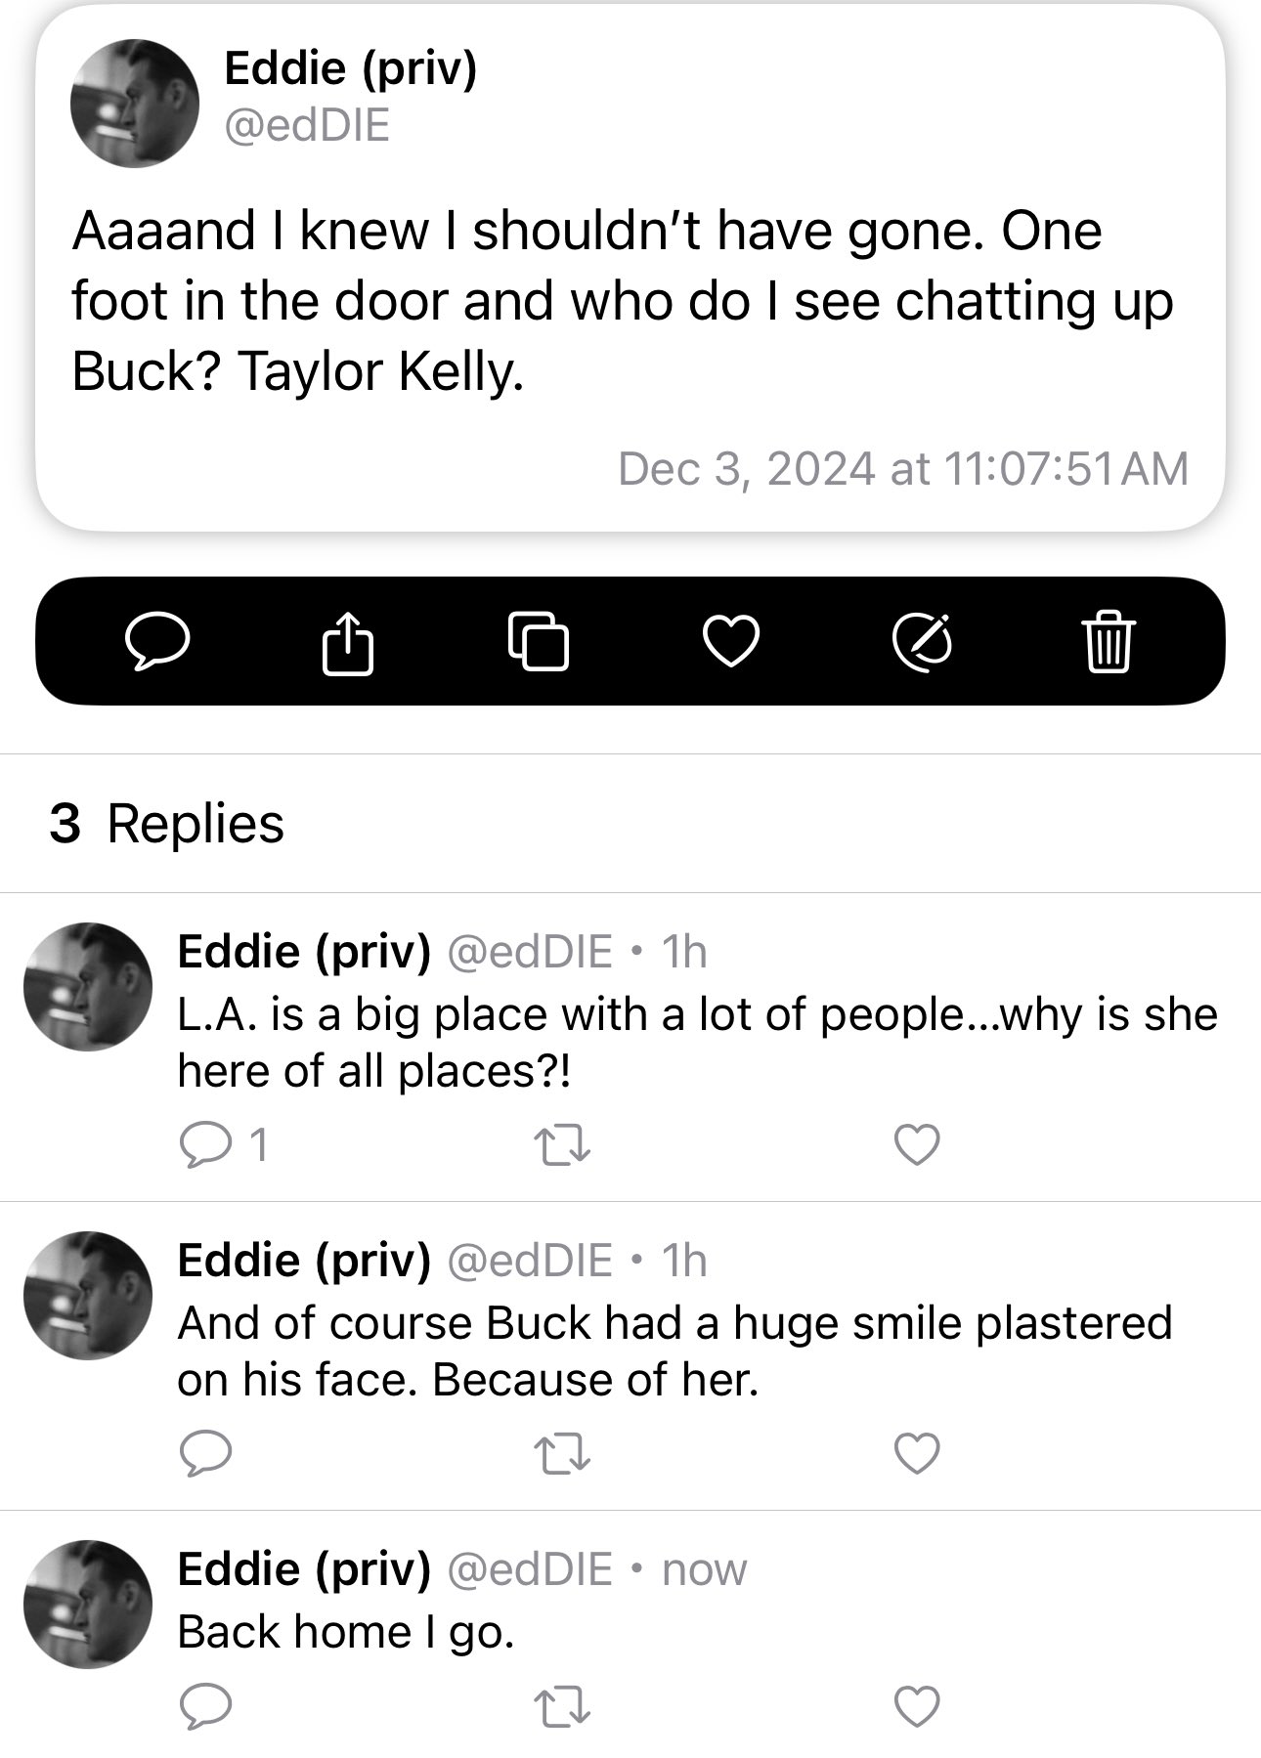Tap the edit pencil icon in toolbar

pos(923,642)
